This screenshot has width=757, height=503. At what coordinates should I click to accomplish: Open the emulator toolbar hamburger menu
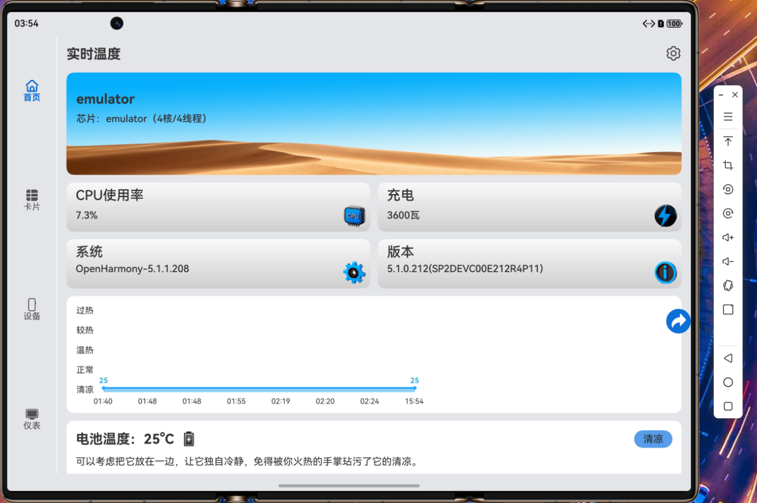[728, 117]
